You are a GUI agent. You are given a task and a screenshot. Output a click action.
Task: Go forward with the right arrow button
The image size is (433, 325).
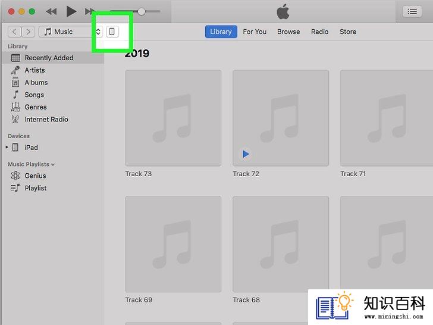[x=28, y=32]
